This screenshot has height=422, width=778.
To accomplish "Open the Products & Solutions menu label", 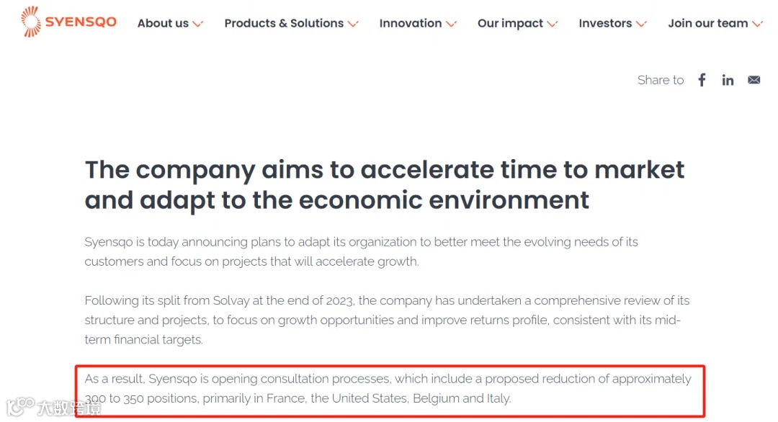I will pos(284,23).
